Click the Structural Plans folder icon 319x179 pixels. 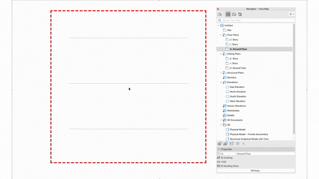tap(225, 73)
